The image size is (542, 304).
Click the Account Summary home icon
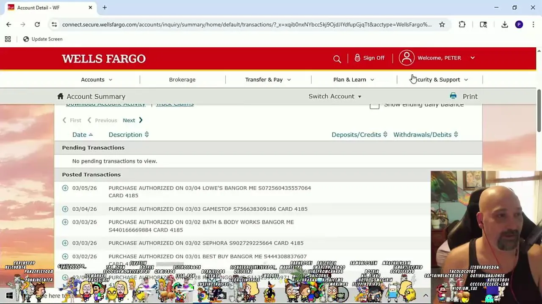(x=61, y=96)
